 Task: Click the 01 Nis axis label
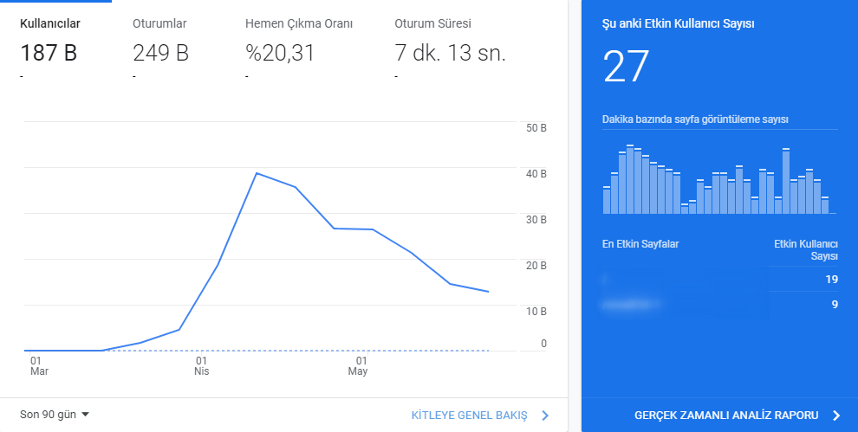(x=201, y=366)
